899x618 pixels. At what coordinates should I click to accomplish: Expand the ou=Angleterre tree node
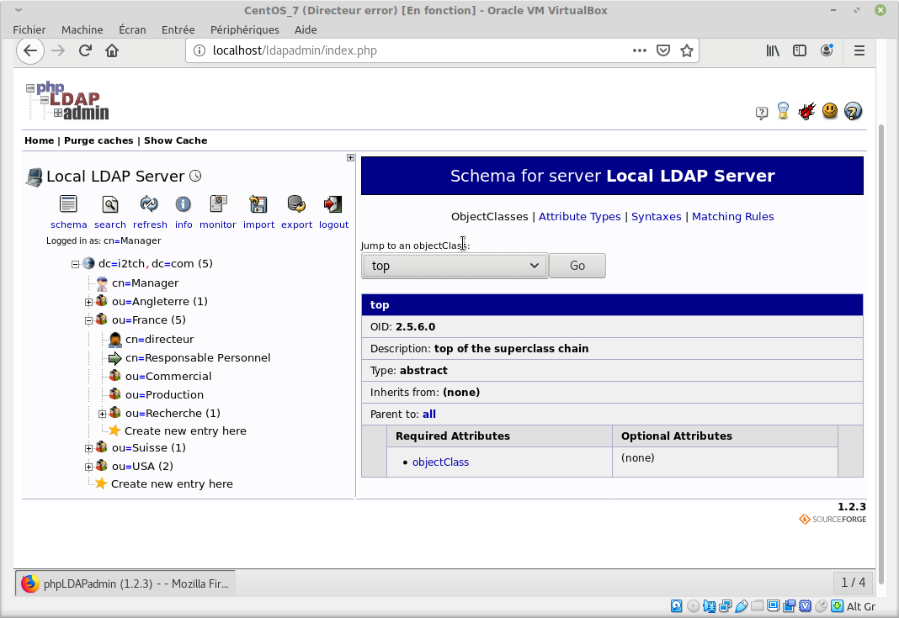tap(88, 302)
